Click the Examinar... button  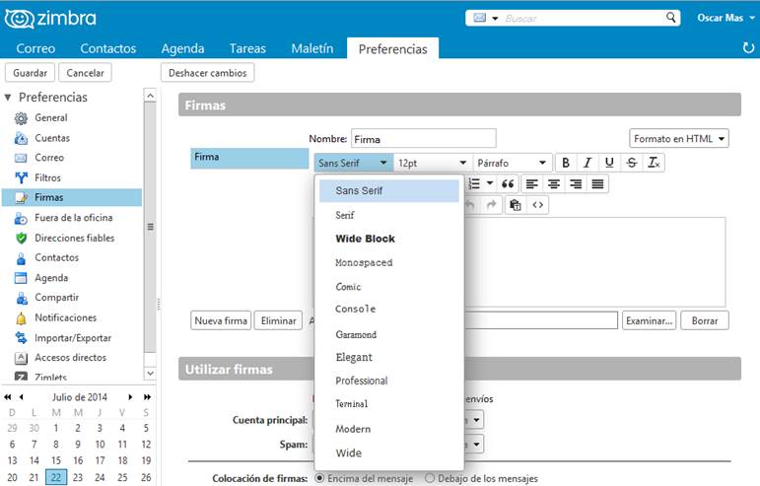649,320
